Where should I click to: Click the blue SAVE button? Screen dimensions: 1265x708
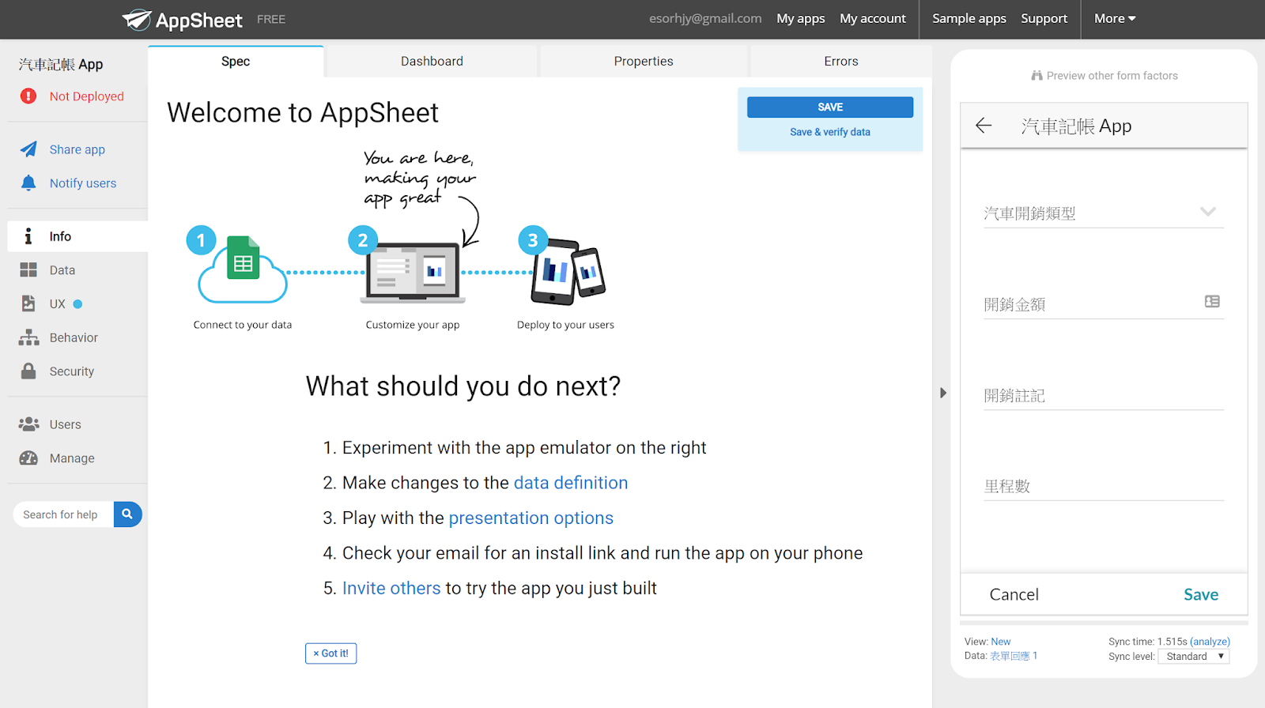coord(830,107)
